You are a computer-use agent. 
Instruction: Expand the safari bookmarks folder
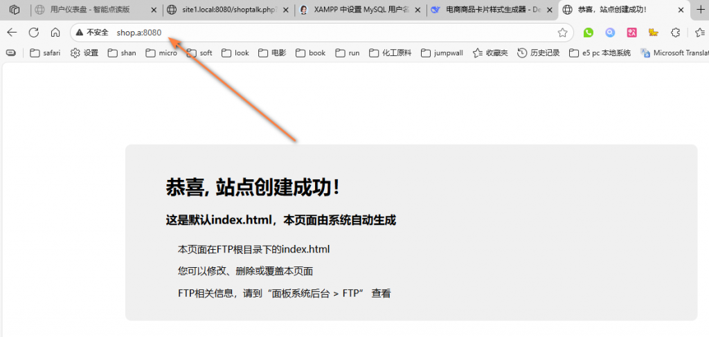(45, 53)
